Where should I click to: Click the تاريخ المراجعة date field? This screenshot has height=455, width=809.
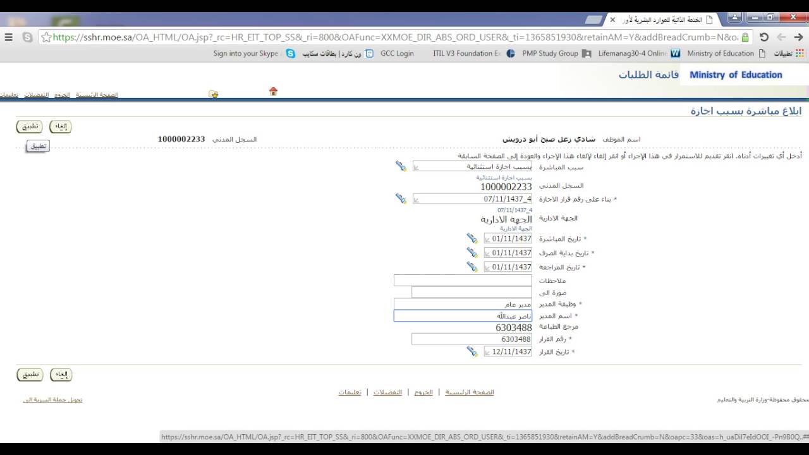[508, 267]
